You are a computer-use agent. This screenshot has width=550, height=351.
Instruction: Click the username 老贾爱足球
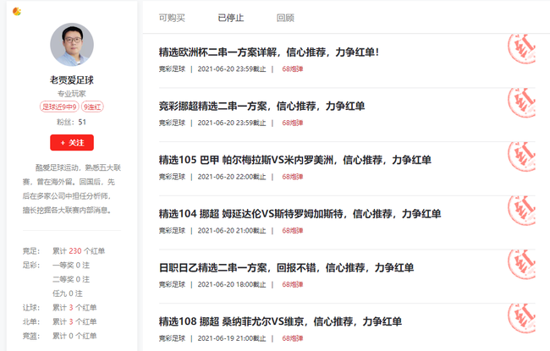(x=72, y=80)
